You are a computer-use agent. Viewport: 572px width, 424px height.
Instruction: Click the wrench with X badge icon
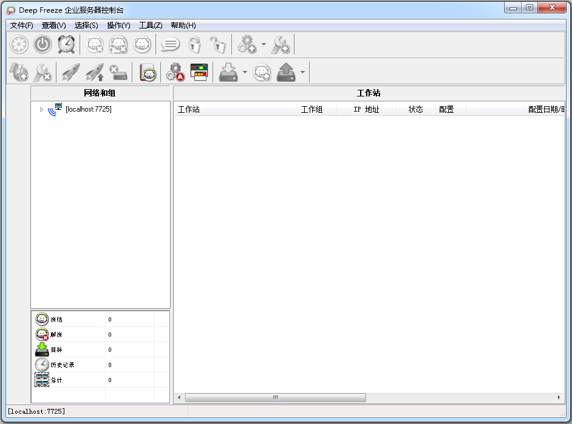(x=43, y=72)
